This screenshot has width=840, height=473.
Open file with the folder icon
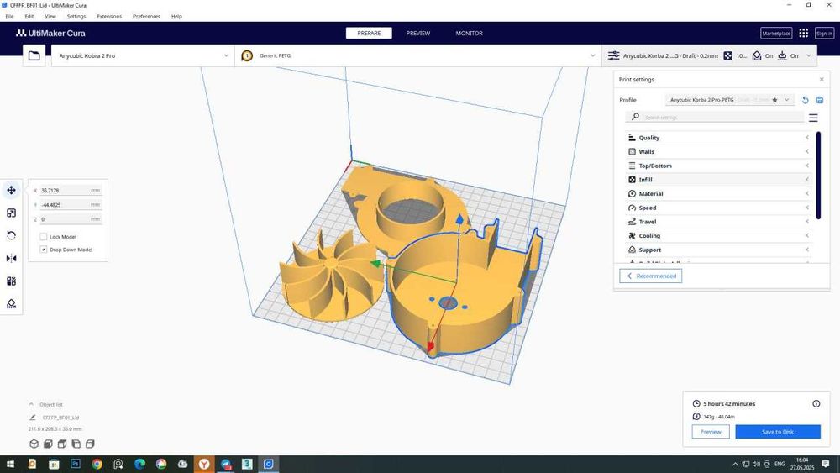point(34,55)
